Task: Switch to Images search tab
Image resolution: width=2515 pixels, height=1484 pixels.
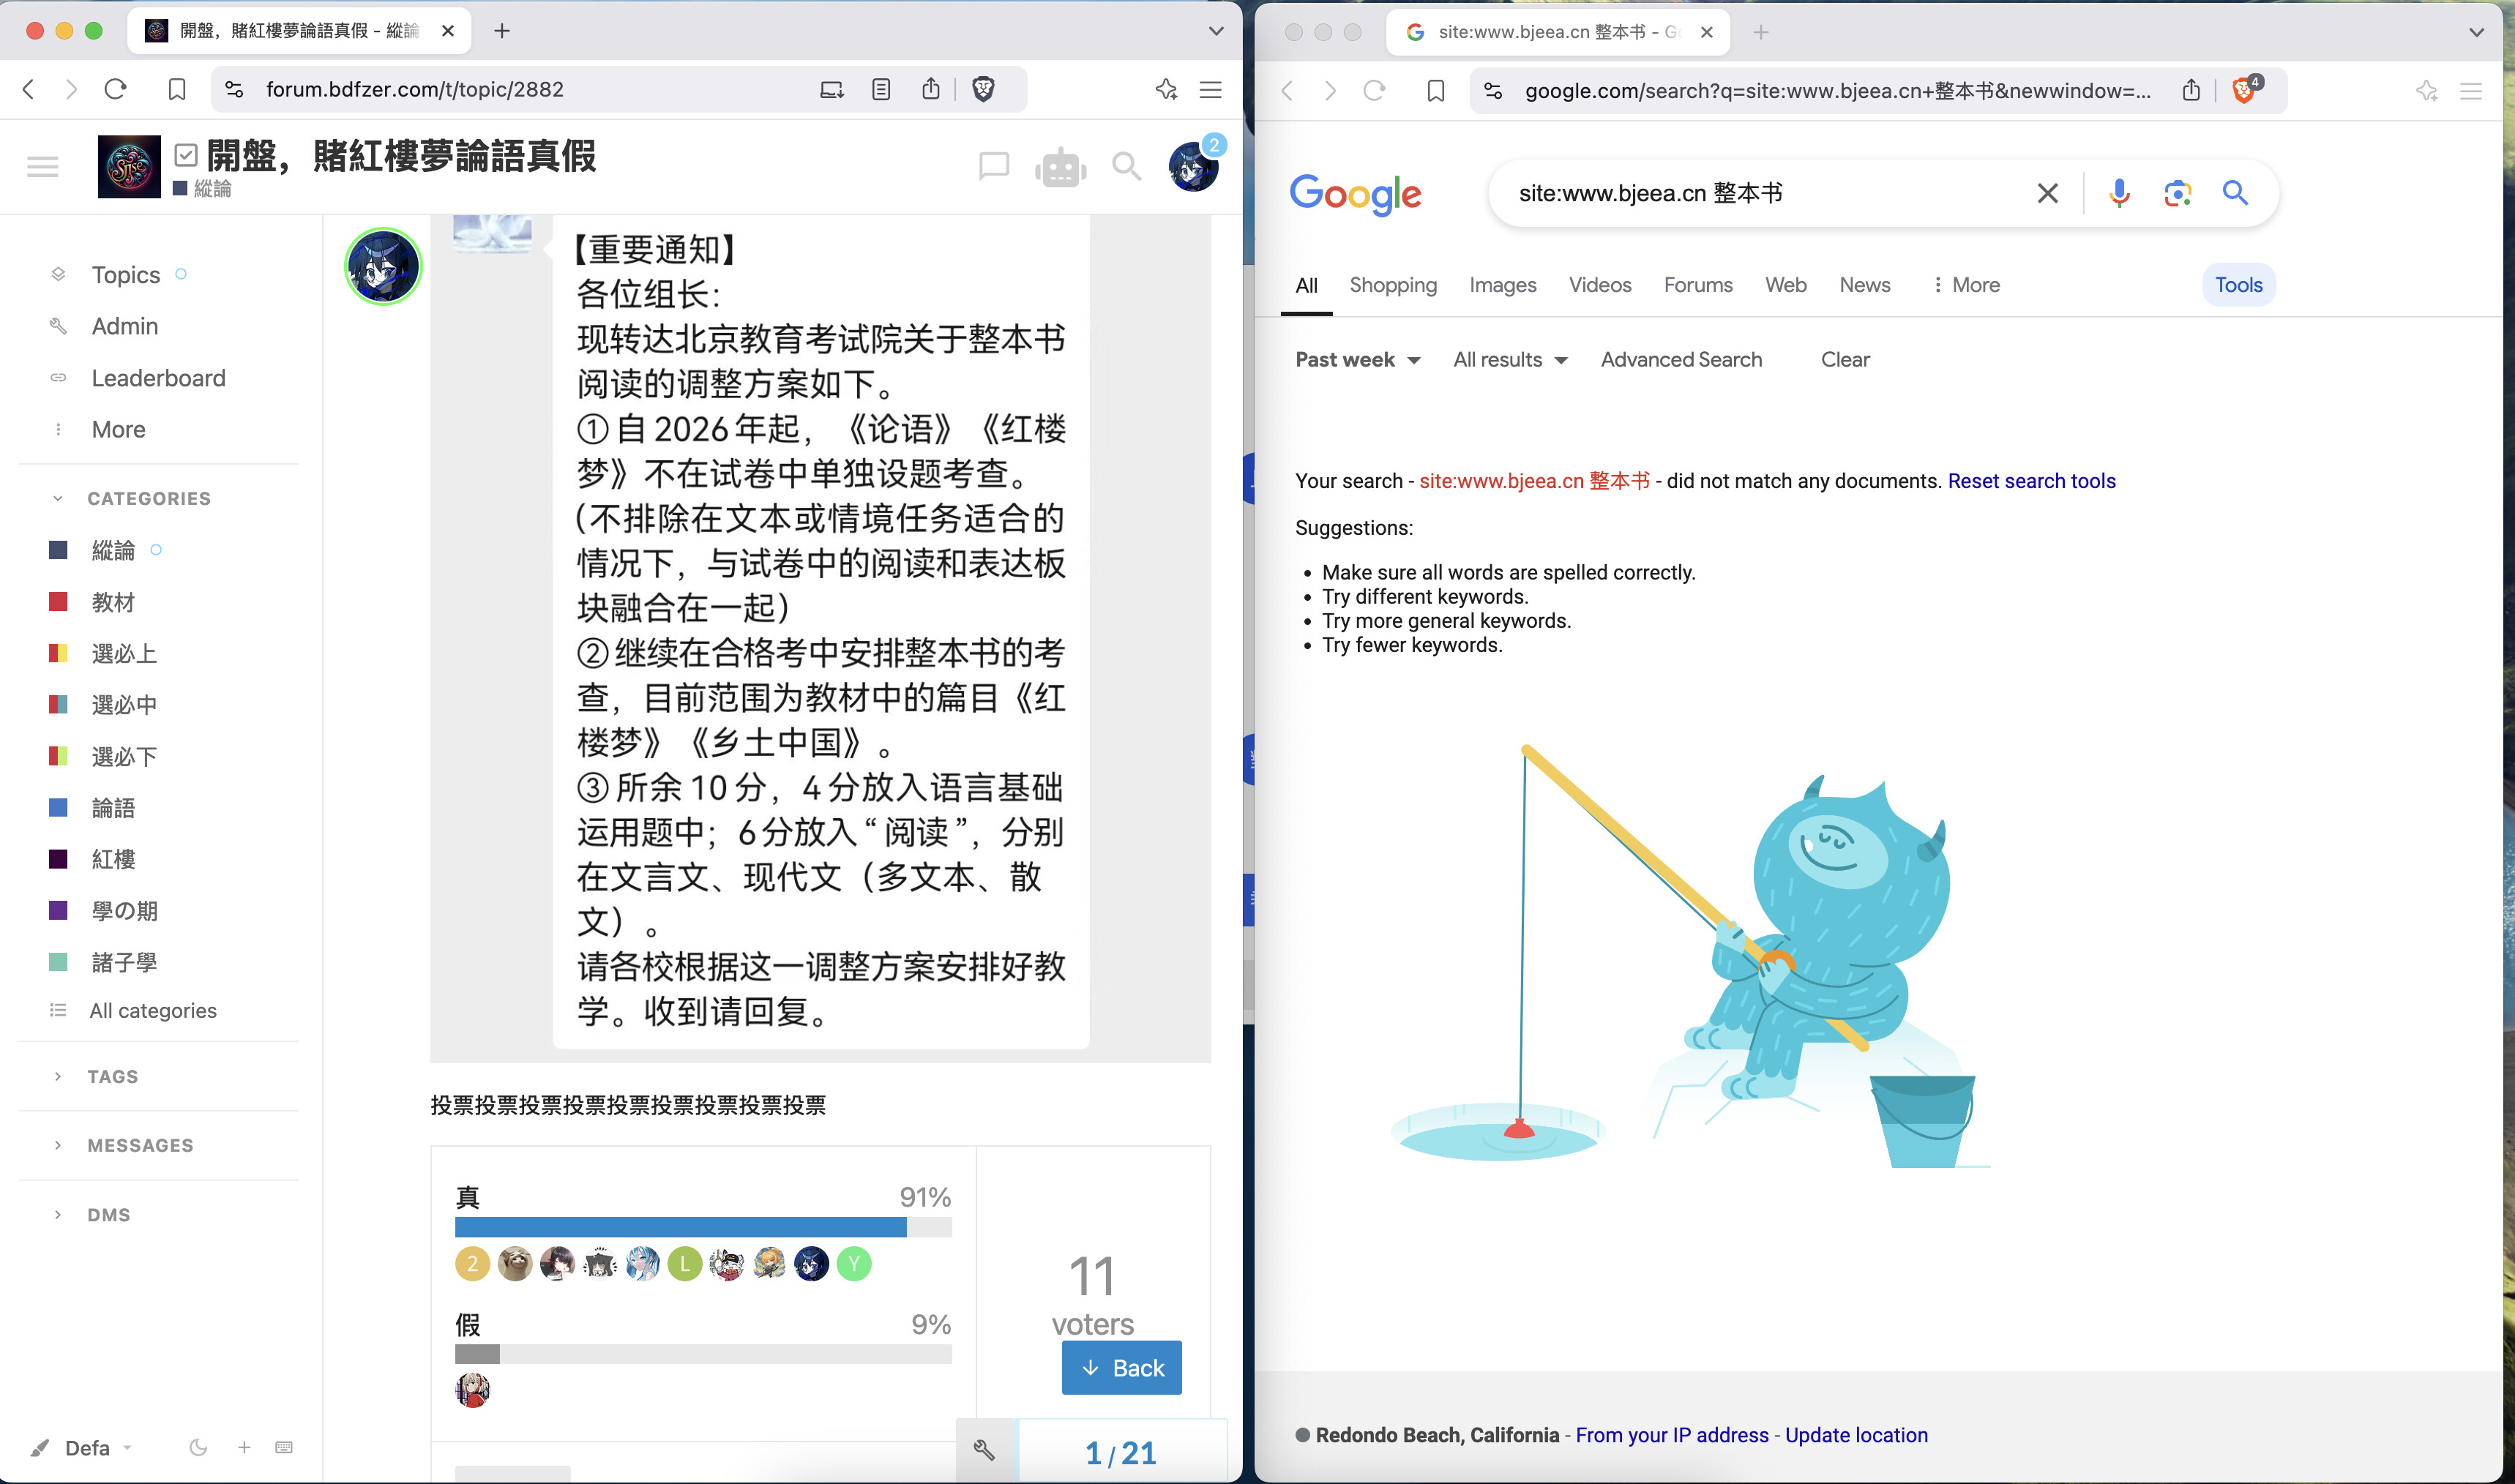Action: coord(1502,285)
